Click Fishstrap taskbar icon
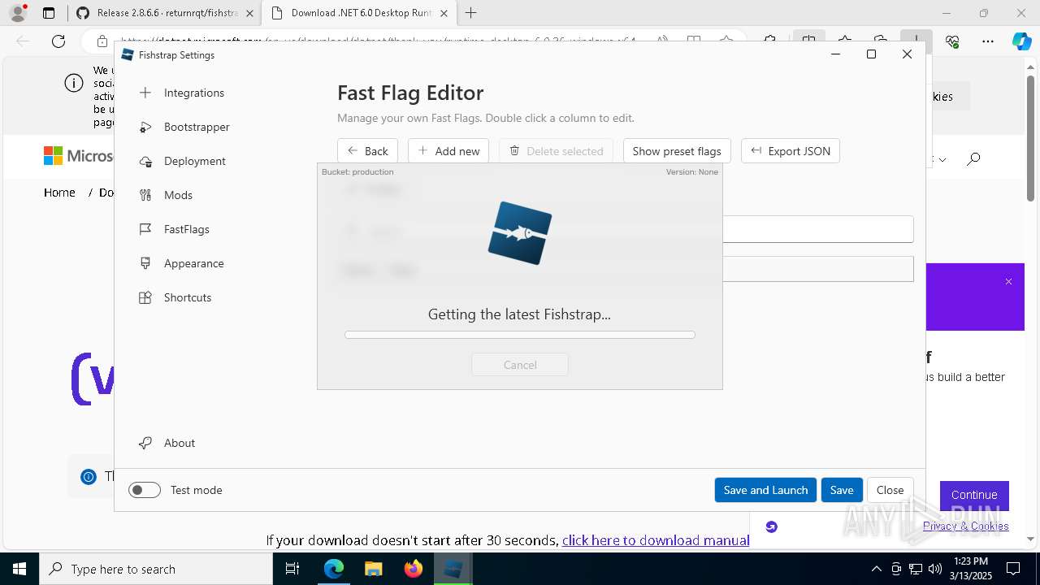This screenshot has height=585, width=1040. pos(453,569)
